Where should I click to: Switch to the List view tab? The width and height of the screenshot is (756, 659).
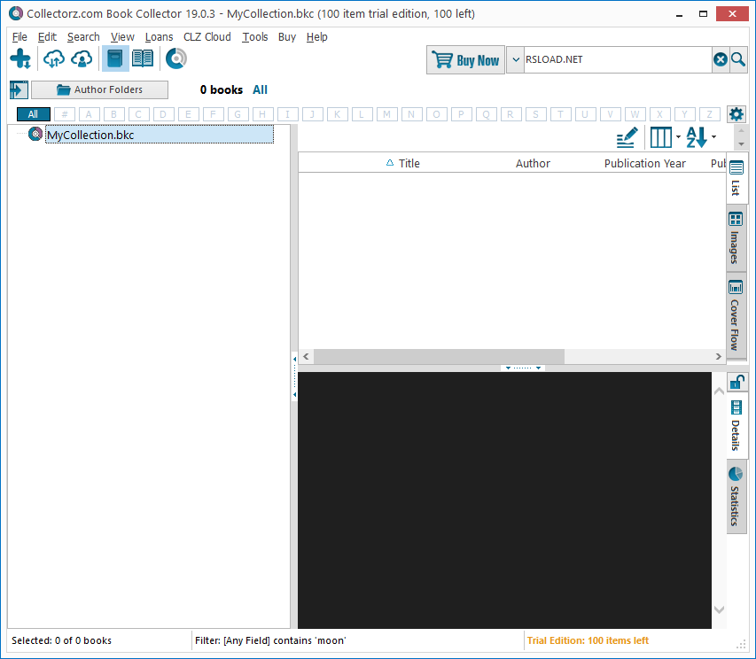[736, 179]
